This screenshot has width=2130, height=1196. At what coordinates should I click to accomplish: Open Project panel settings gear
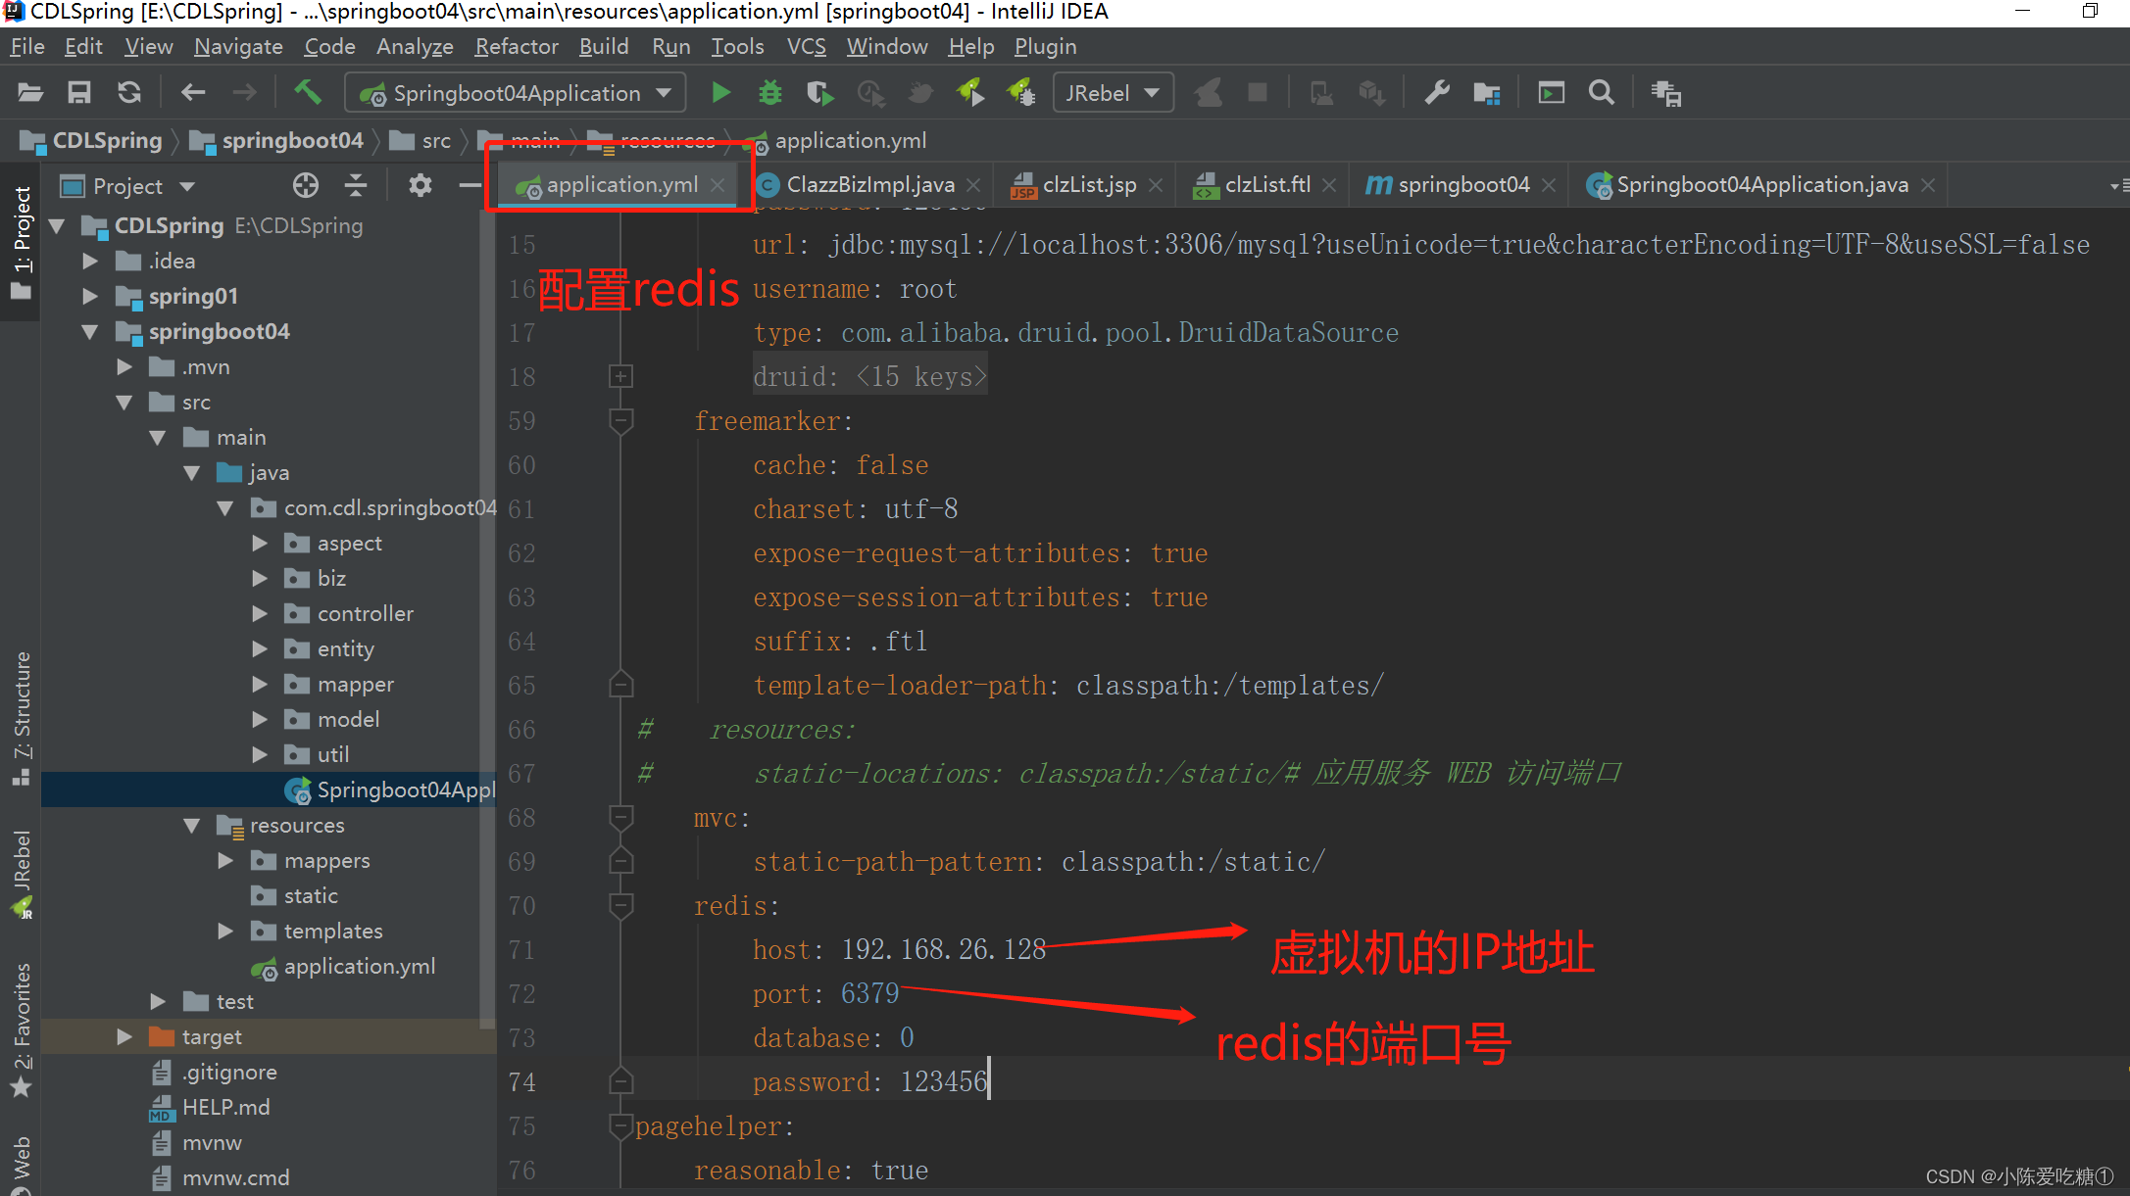tap(420, 185)
